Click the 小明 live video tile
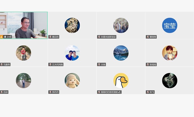The image size is (194, 117). point(24,25)
